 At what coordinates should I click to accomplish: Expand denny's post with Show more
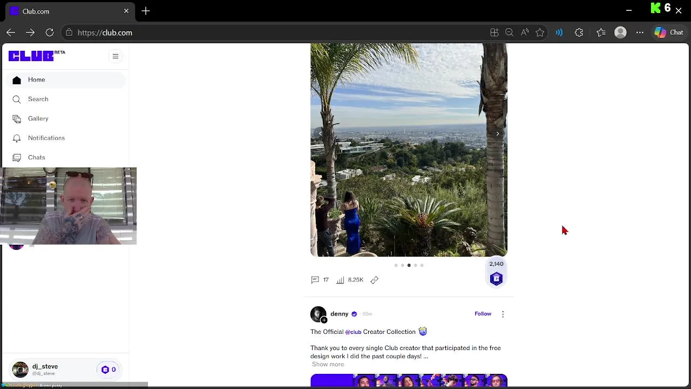click(x=328, y=364)
